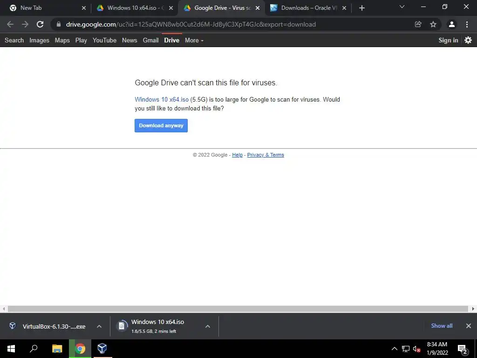Minimize the Chrome window
This screenshot has width=477, height=358.
[423, 7]
